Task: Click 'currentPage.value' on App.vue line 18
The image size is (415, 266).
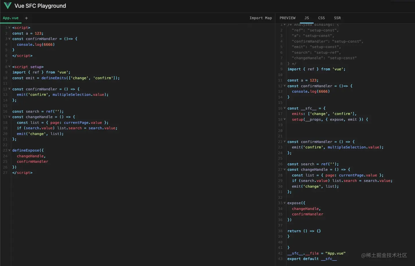Action: 83,122
